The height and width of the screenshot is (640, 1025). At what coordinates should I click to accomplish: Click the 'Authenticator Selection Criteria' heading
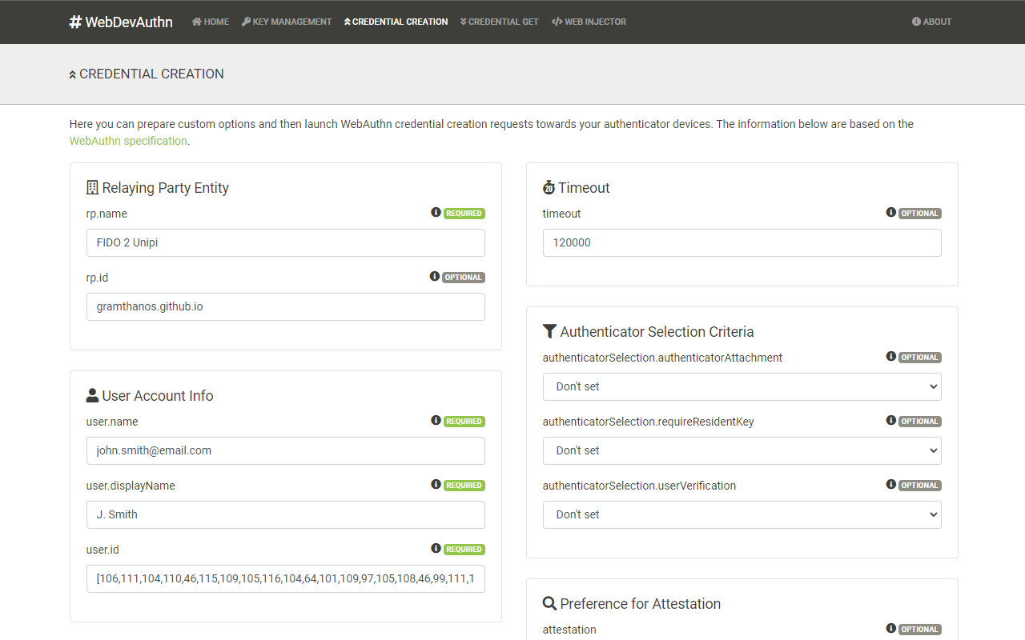(x=657, y=331)
